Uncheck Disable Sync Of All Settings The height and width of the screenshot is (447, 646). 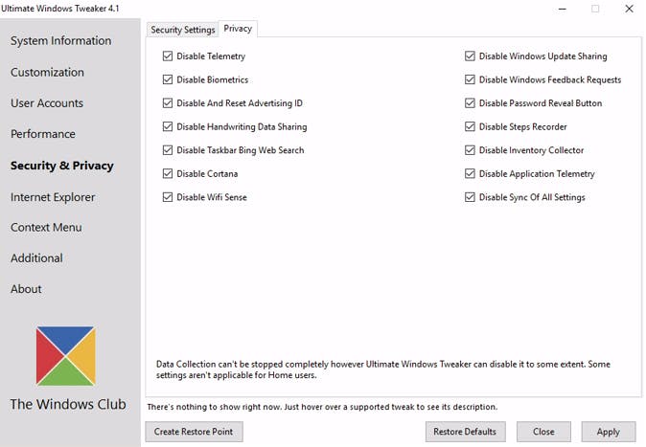471,197
